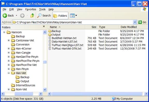This screenshot has height=102, width=149.
Task: Sort by the Name column header
Action: [x=66, y=27]
